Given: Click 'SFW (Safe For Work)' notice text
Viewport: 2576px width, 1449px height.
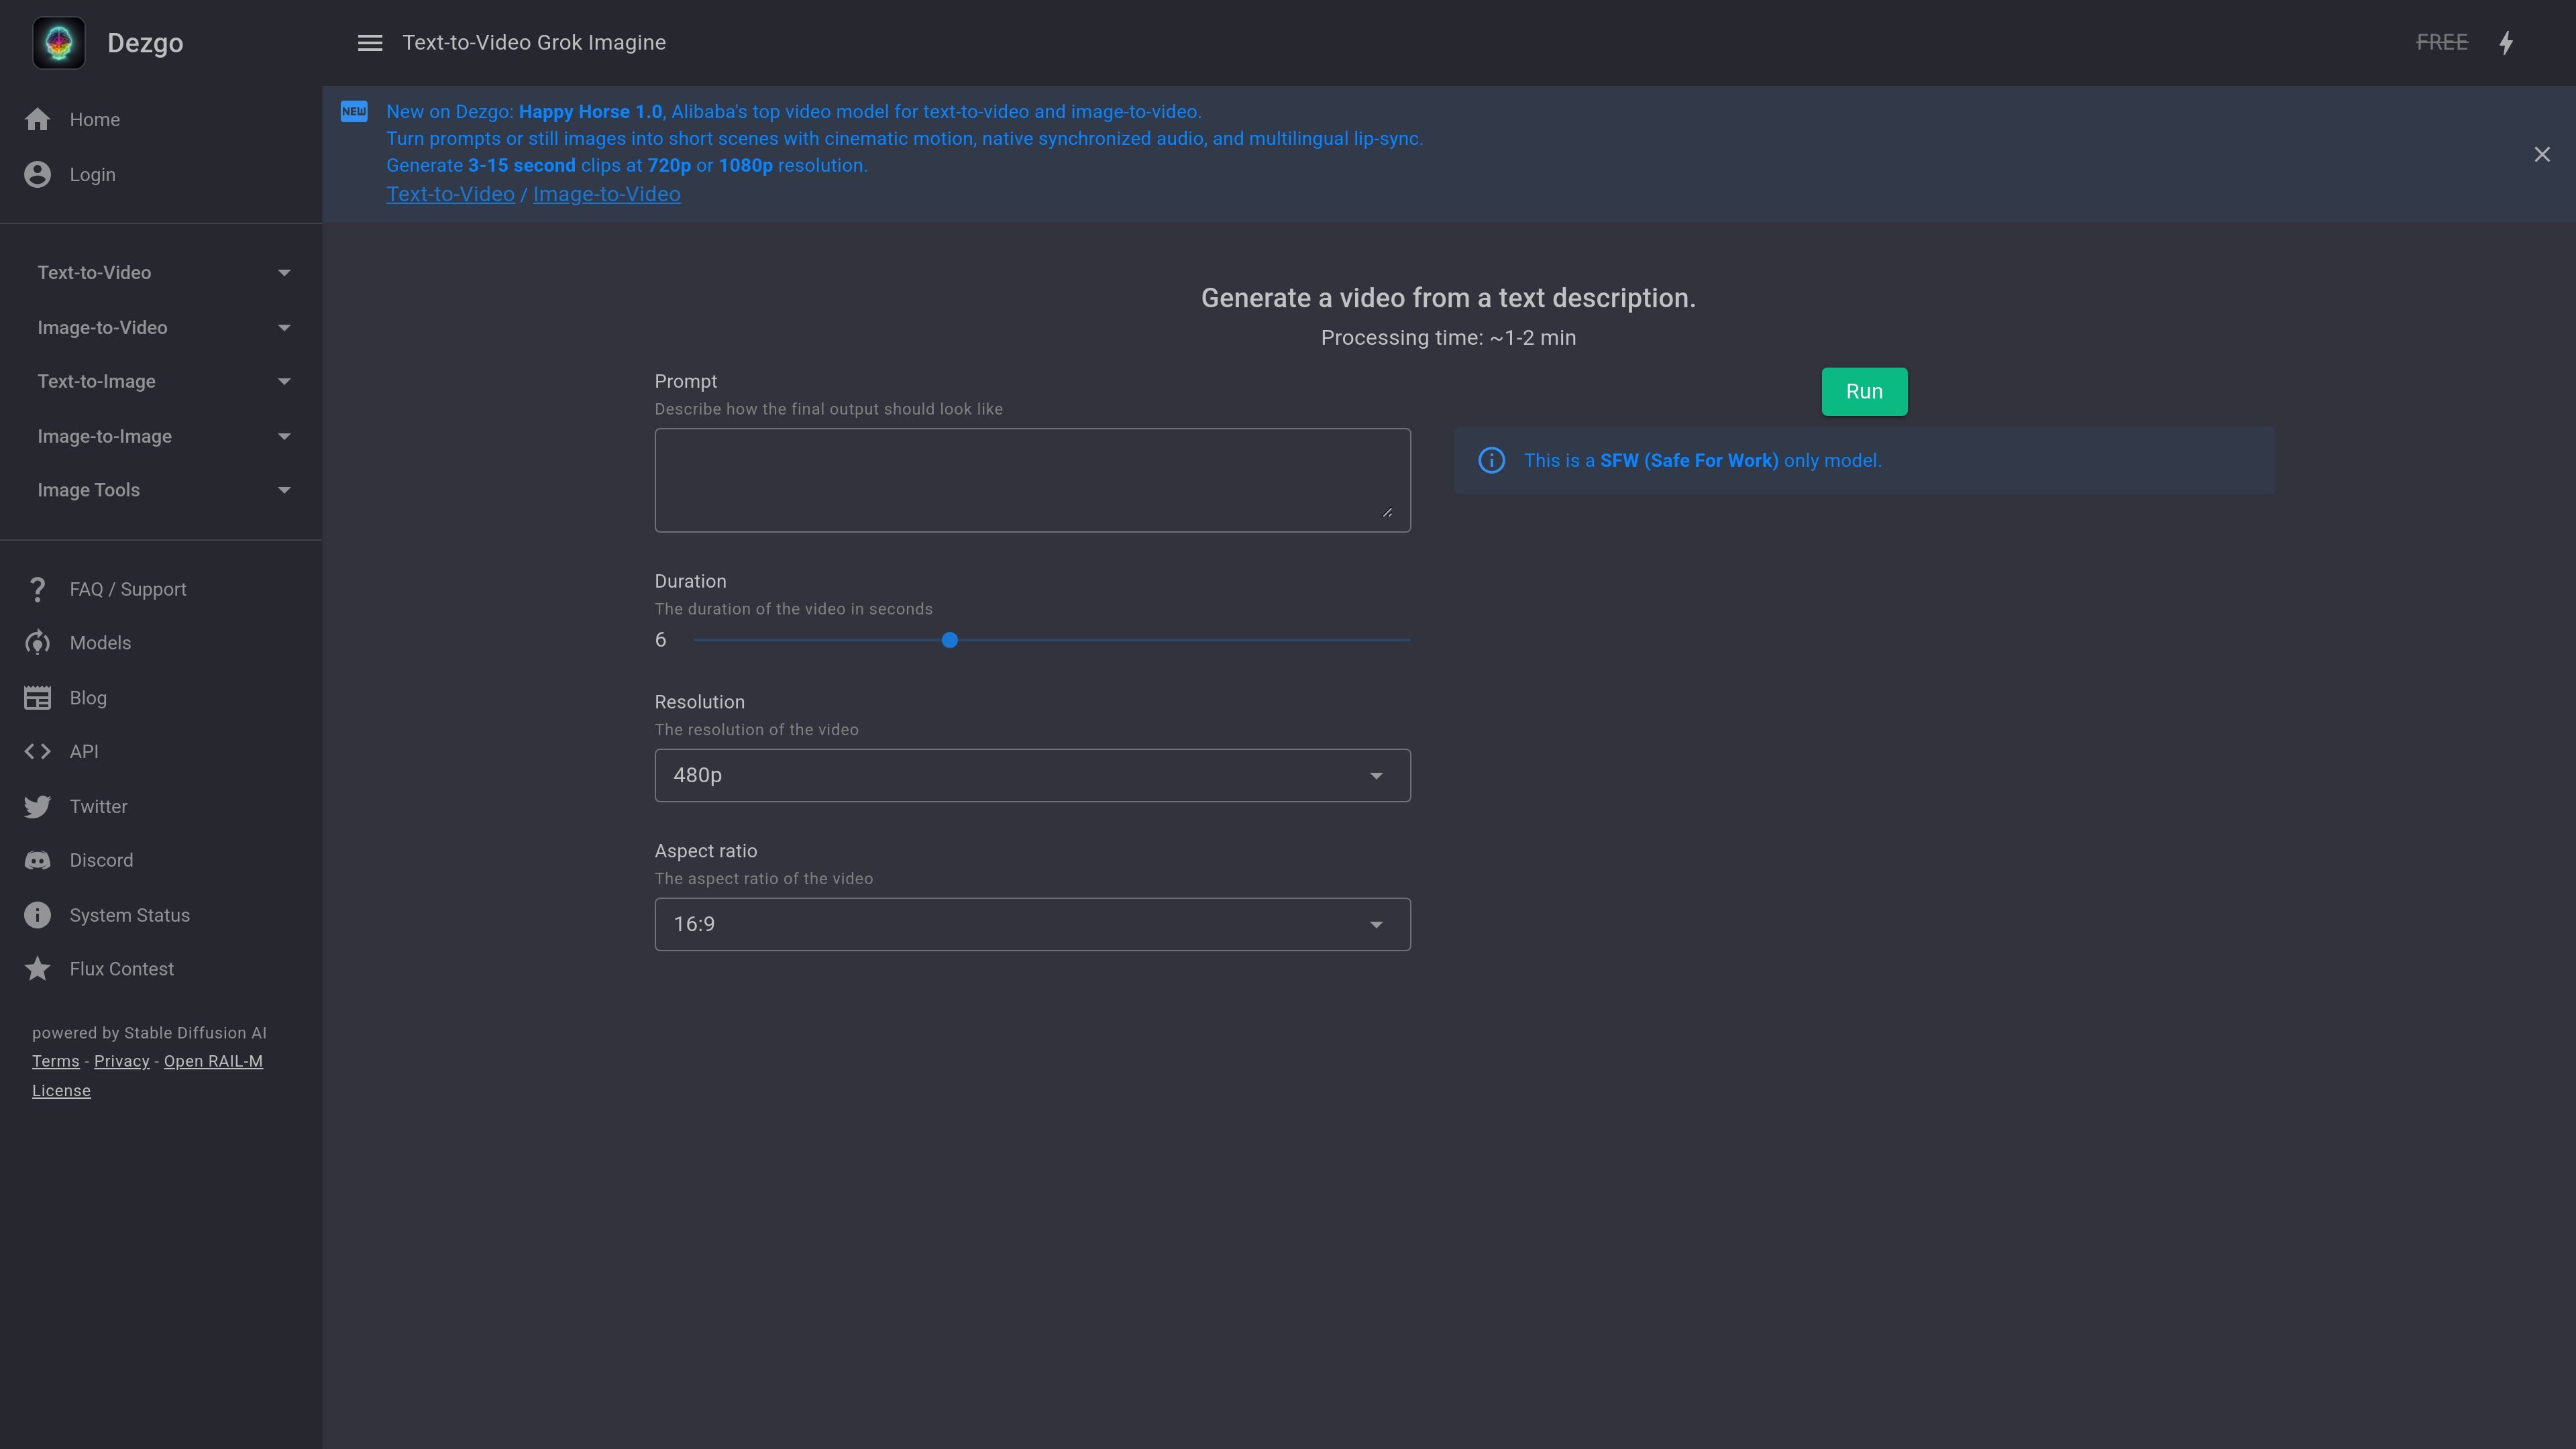Looking at the screenshot, I should (1689, 460).
